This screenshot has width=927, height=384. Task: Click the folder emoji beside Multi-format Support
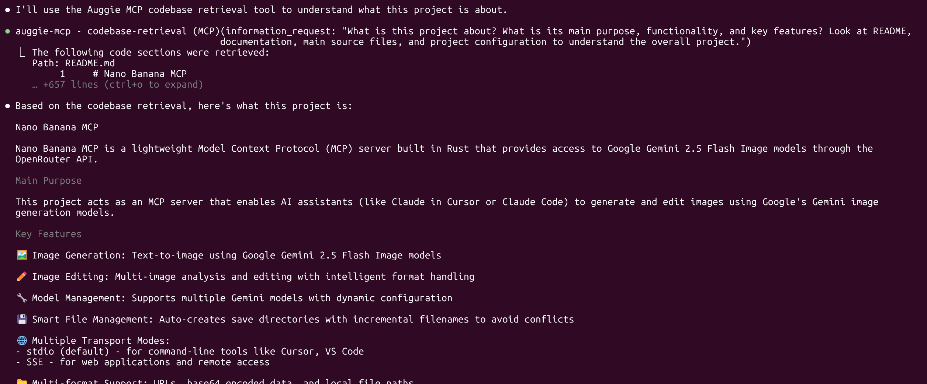tap(22, 381)
